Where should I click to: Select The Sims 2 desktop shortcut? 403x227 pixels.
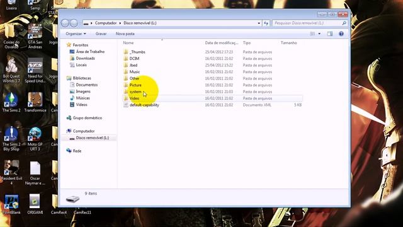11,102
